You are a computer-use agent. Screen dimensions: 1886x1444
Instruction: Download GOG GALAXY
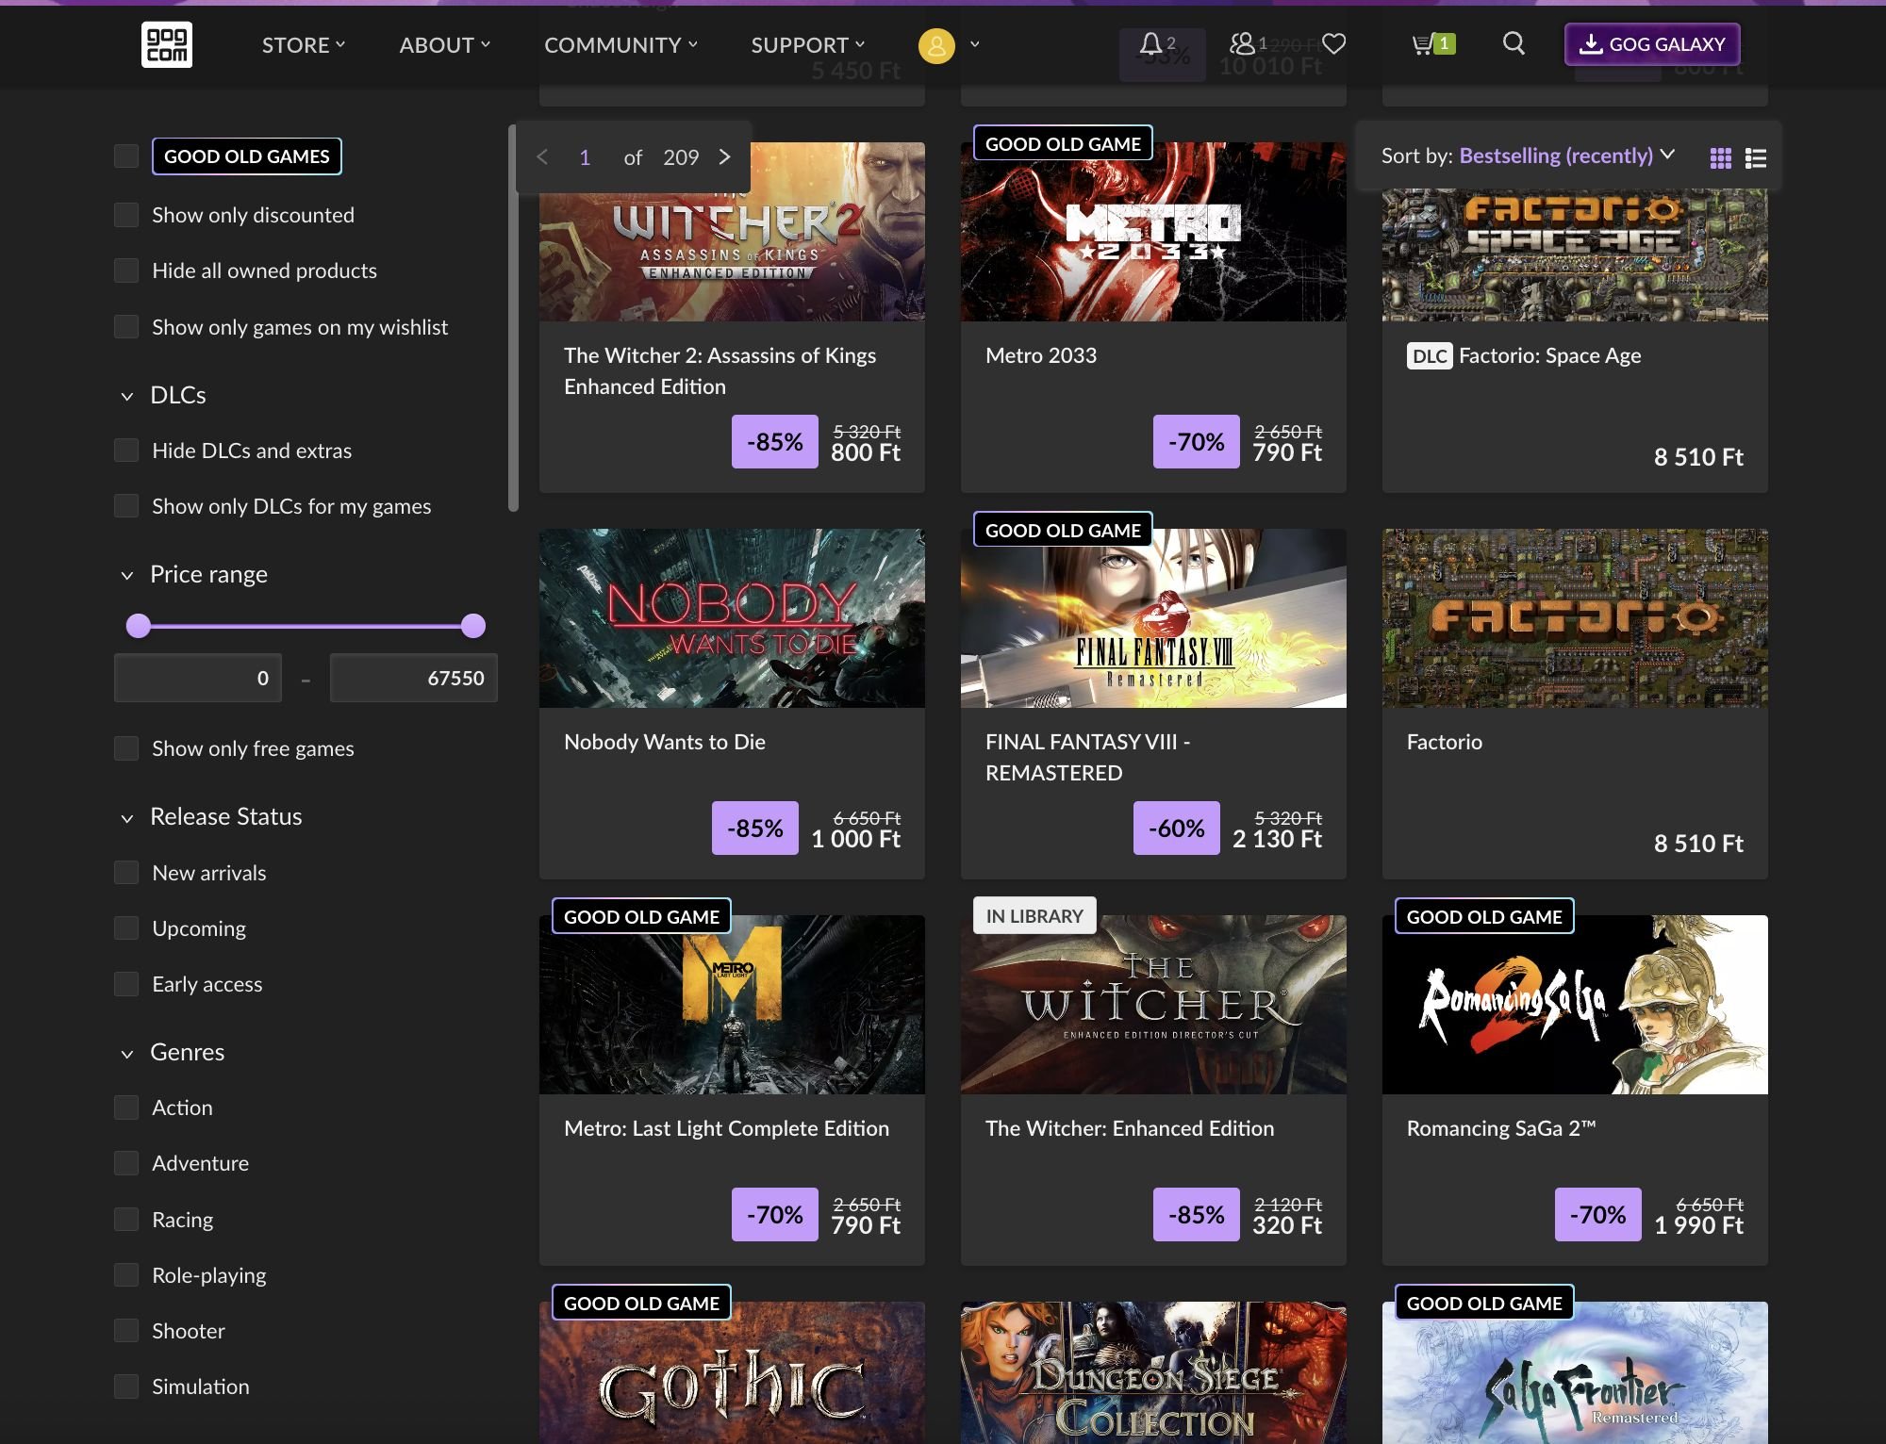pyautogui.click(x=1652, y=44)
